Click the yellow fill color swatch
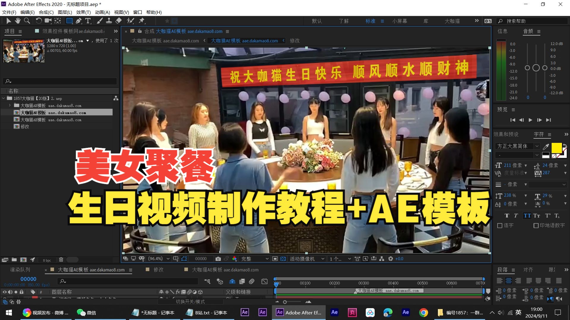 [557, 148]
